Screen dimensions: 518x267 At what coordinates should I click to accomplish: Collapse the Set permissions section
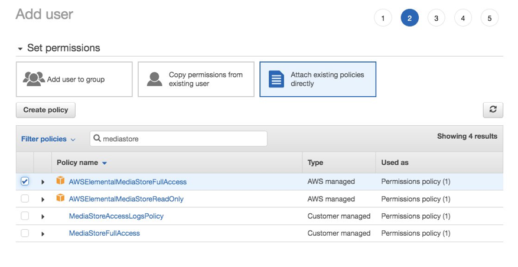[x=21, y=48]
